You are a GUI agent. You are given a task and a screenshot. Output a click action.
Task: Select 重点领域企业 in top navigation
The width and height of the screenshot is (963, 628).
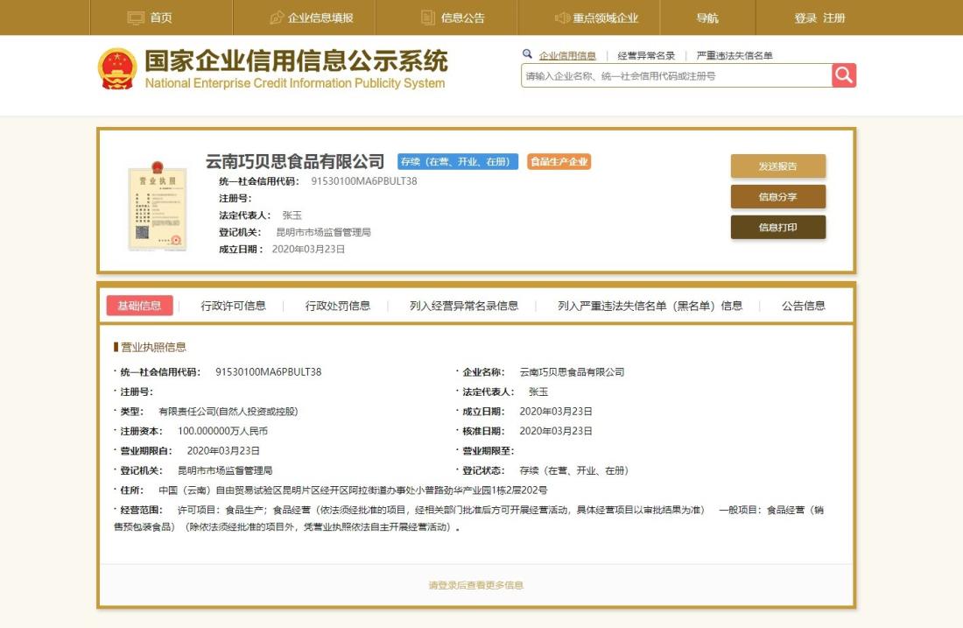(596, 18)
